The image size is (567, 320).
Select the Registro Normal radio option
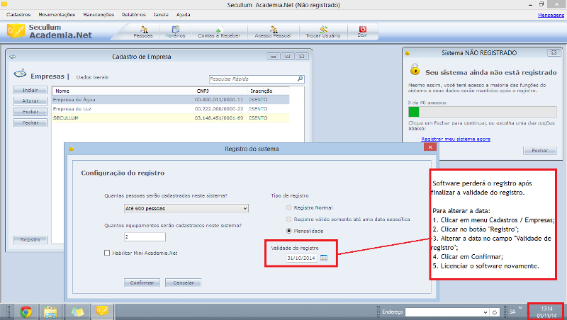point(289,207)
